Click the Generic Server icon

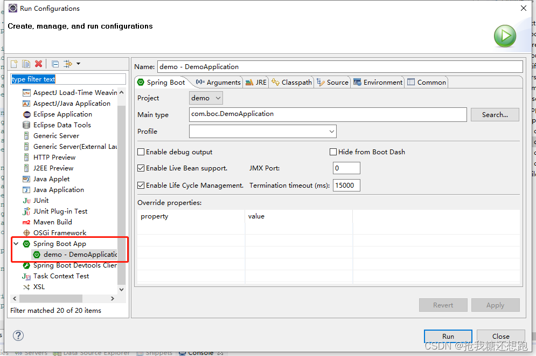click(x=26, y=136)
